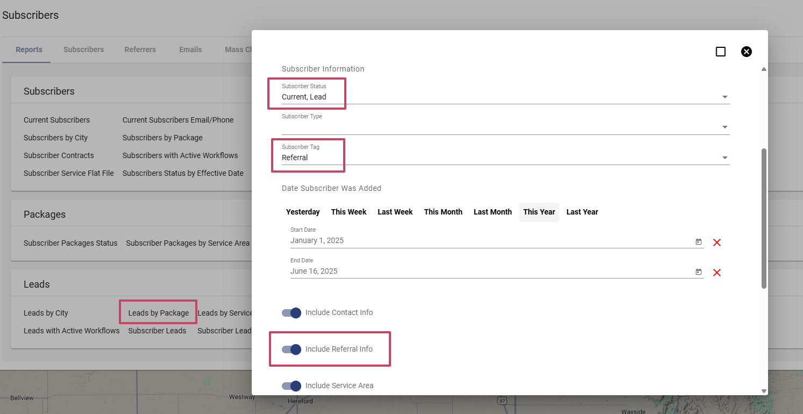Toggle Include Service Area off
803x414 pixels.
click(x=292, y=386)
